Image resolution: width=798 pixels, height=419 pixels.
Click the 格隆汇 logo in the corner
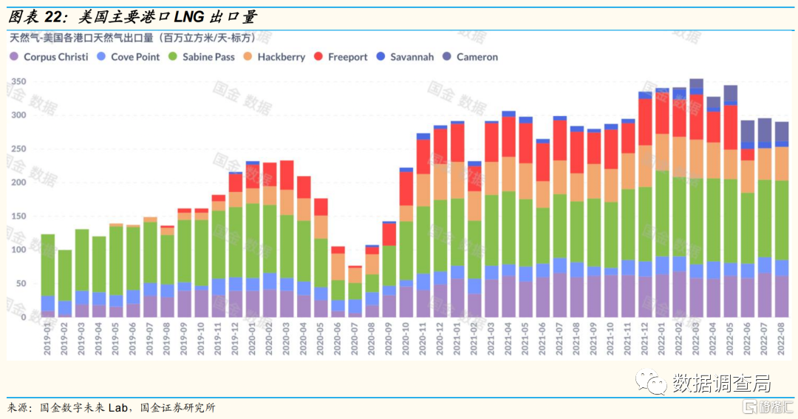[x=770, y=408]
